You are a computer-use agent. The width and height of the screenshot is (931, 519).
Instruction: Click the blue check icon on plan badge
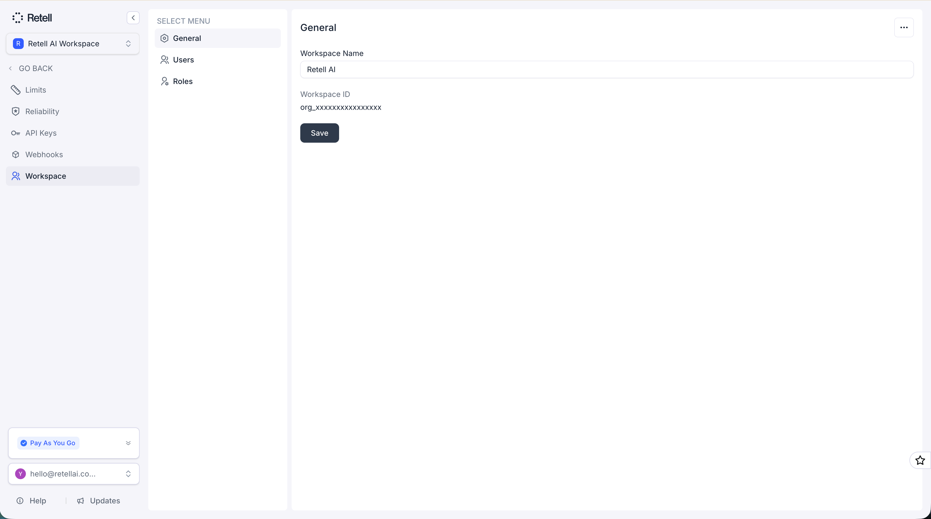[24, 443]
